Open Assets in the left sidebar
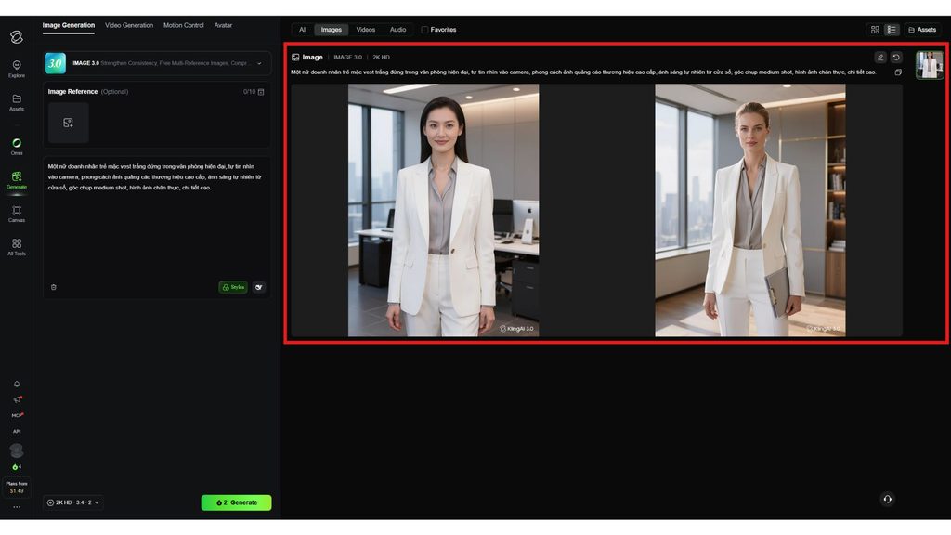Image resolution: width=951 pixels, height=535 pixels. coord(17,102)
